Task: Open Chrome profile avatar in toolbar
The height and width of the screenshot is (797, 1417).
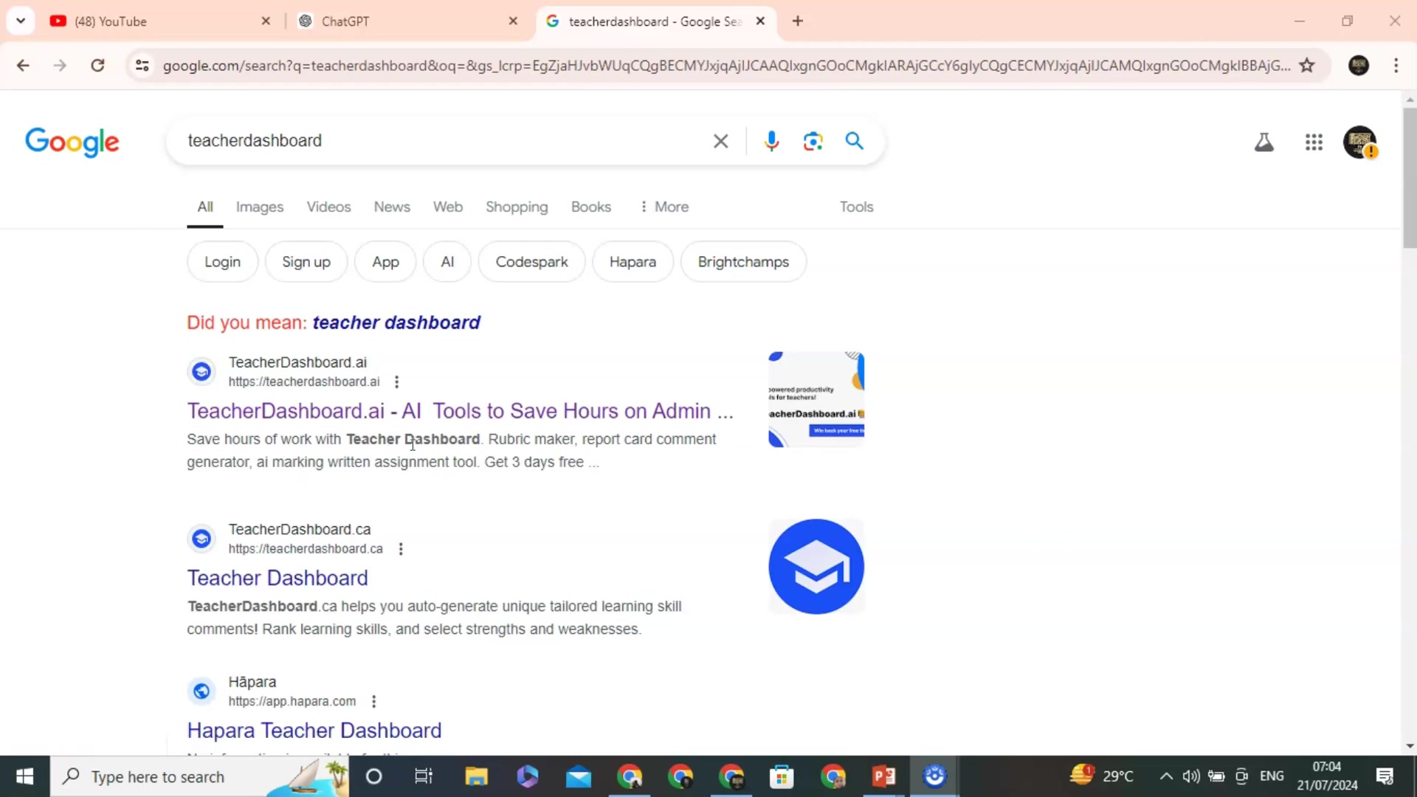Action: (1359, 66)
